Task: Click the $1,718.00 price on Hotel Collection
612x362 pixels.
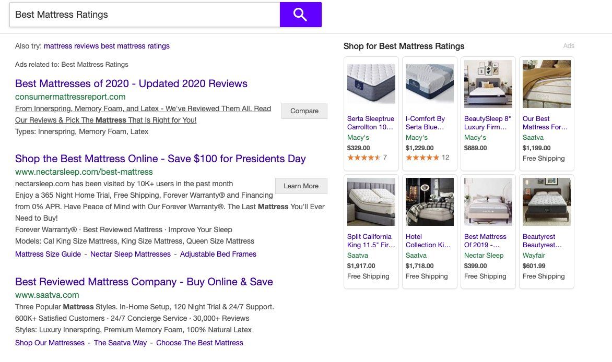Action: (420, 266)
